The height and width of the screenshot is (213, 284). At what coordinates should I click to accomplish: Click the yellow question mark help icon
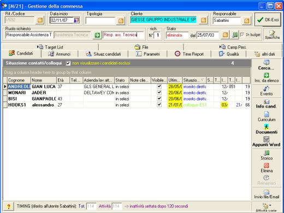click(9, 206)
